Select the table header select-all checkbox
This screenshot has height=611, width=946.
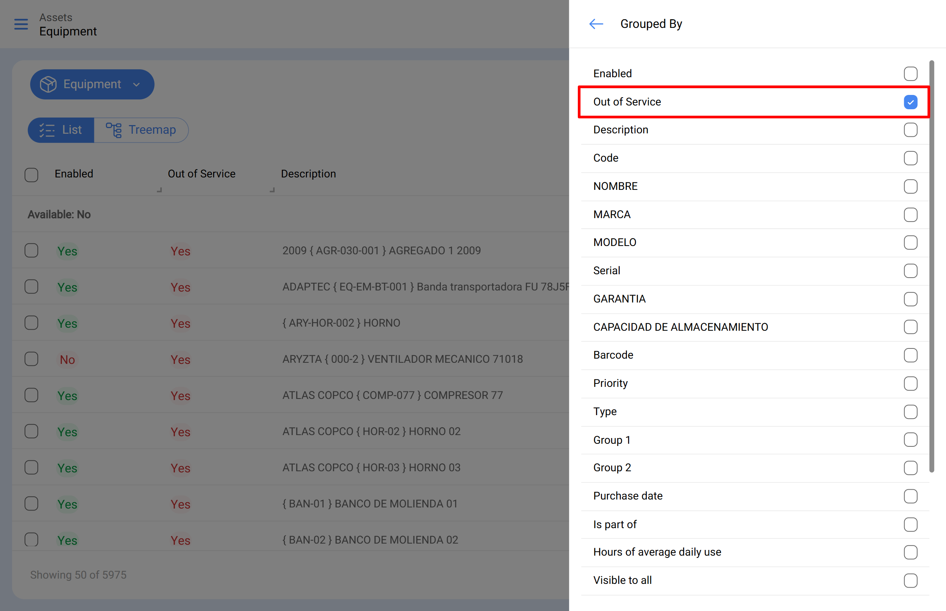tap(31, 174)
